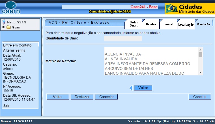Click the Voltar button next to arrow
Image resolution: width=215 pixels, height=124 pixels.
pos(143,88)
